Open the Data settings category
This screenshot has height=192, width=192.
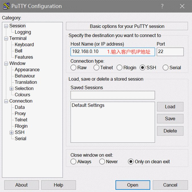20,107
